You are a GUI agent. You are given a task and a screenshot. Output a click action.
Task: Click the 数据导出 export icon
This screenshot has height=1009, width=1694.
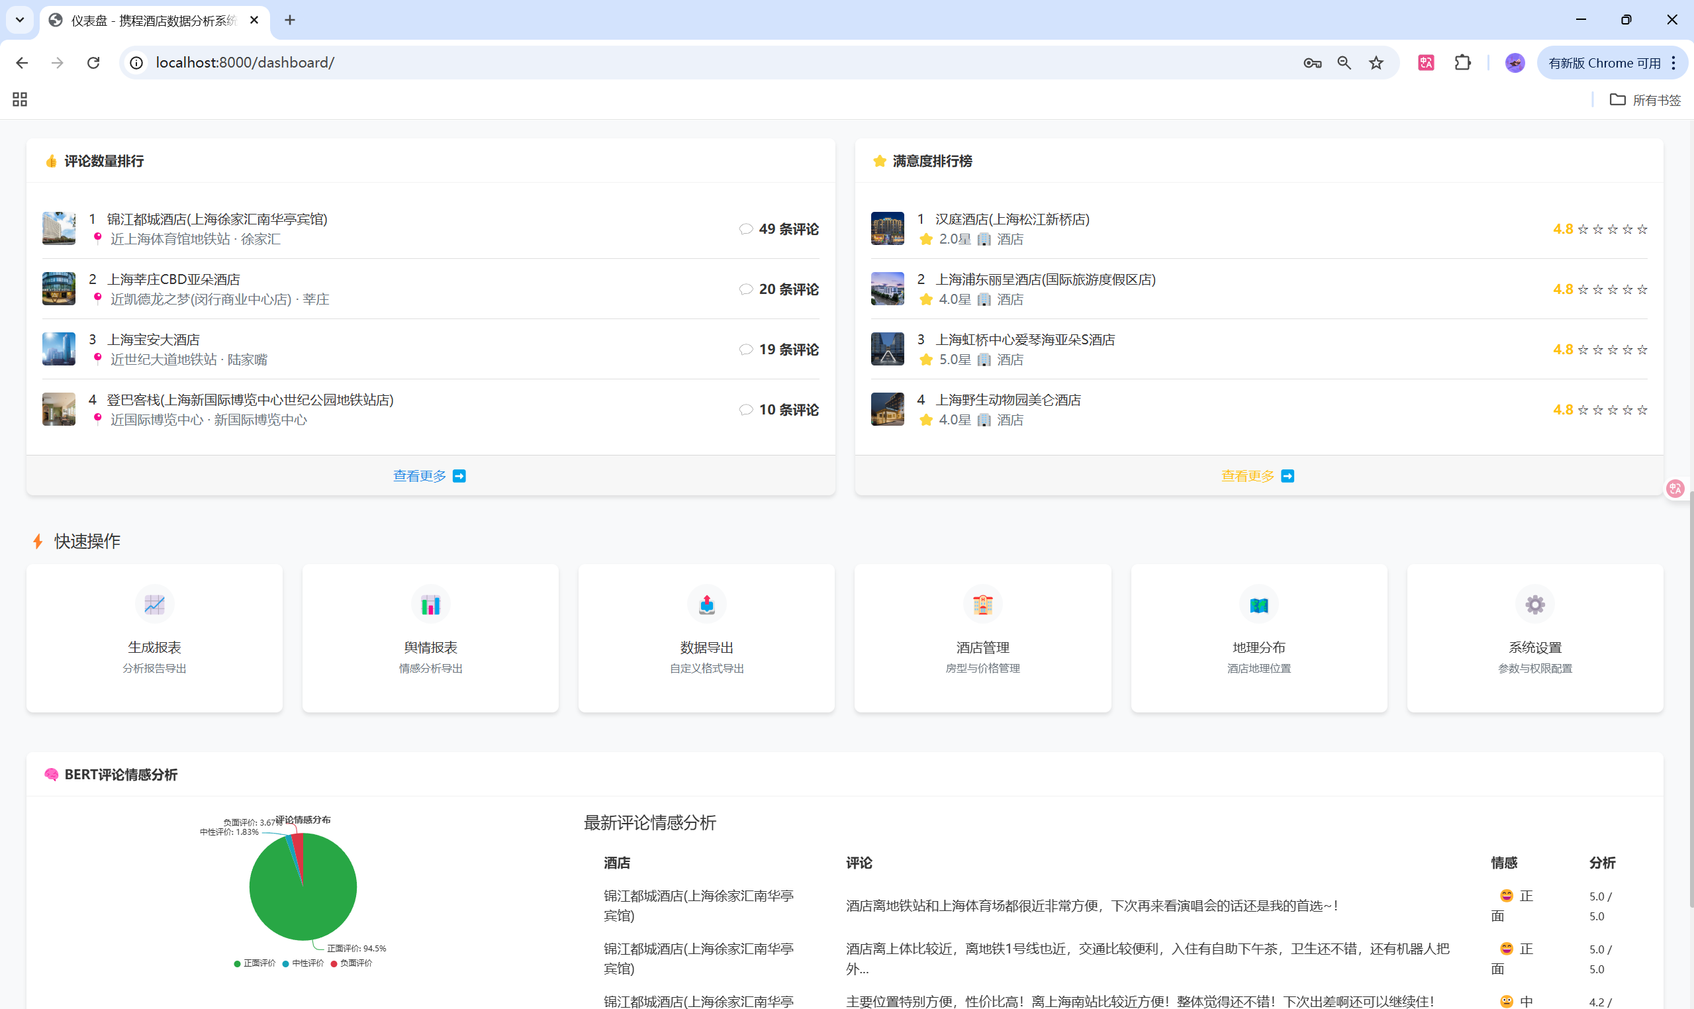[706, 604]
